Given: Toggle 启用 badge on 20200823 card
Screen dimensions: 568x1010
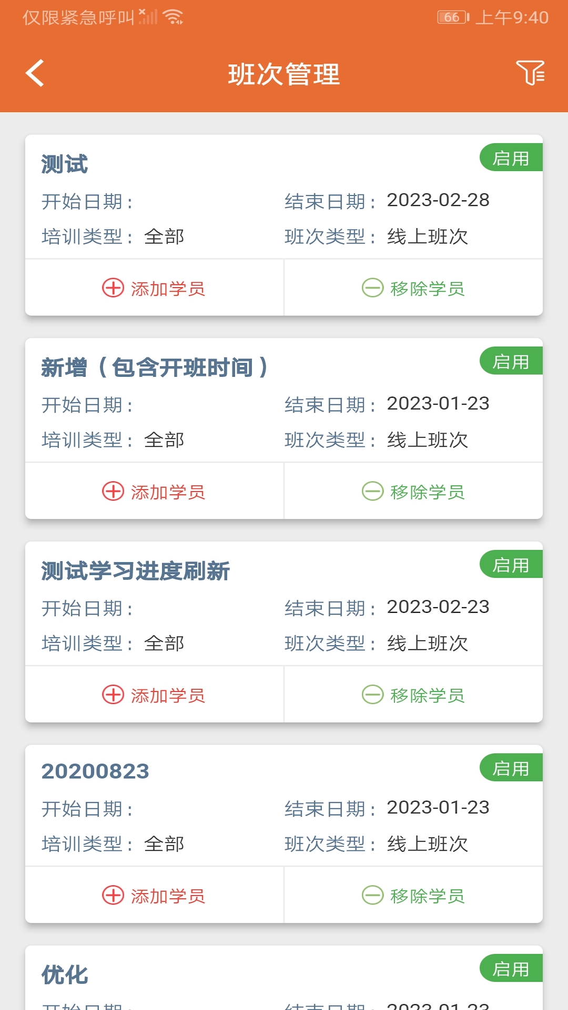Looking at the screenshot, I should pyautogui.click(x=511, y=768).
